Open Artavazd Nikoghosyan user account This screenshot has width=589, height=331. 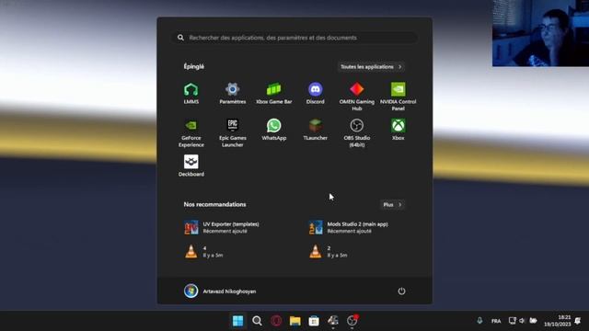(x=220, y=291)
